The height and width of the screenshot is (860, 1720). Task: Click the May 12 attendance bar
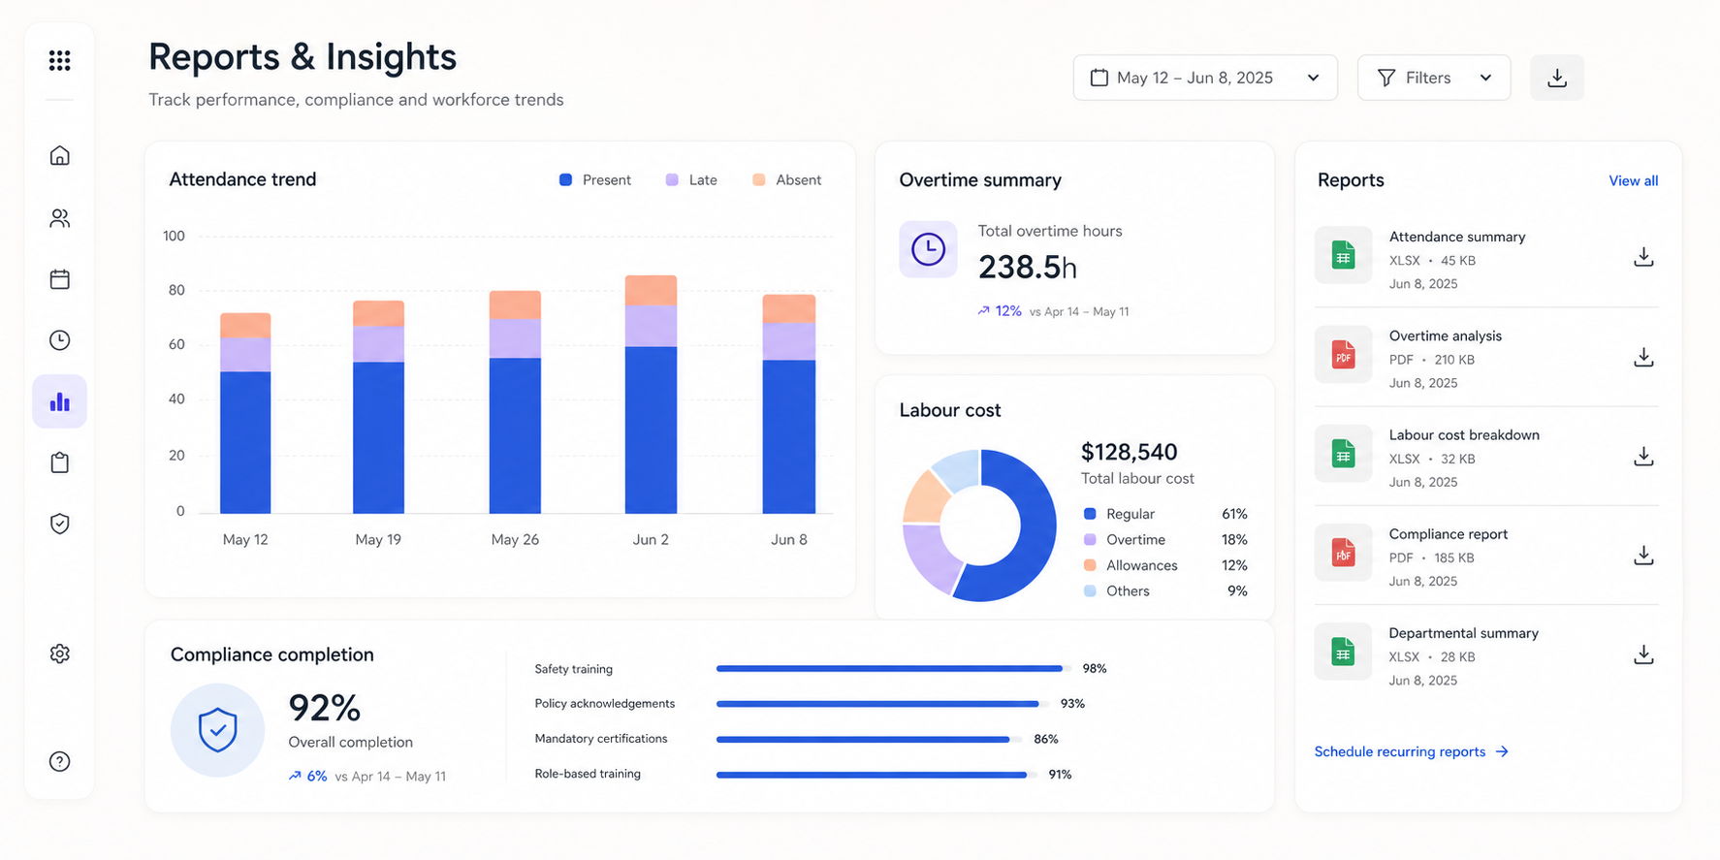click(x=245, y=413)
